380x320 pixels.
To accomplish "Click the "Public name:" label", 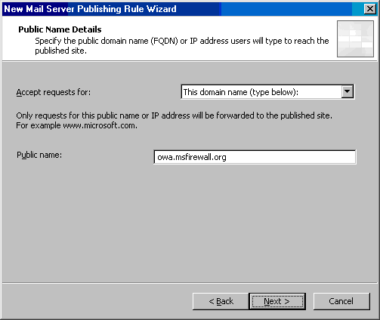I will coord(39,155).
